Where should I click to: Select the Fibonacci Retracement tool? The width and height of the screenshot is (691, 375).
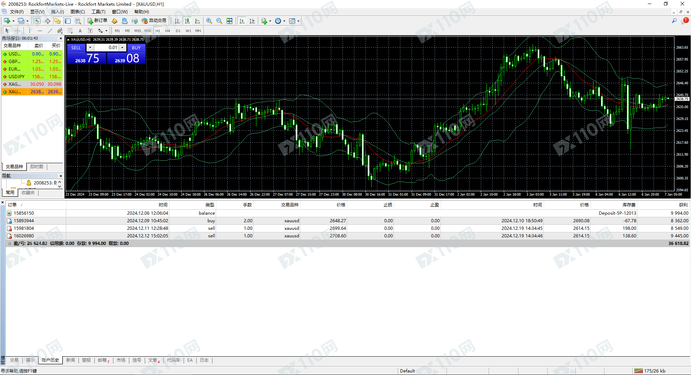70,31
